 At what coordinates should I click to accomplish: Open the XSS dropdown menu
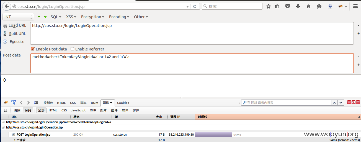(71, 17)
